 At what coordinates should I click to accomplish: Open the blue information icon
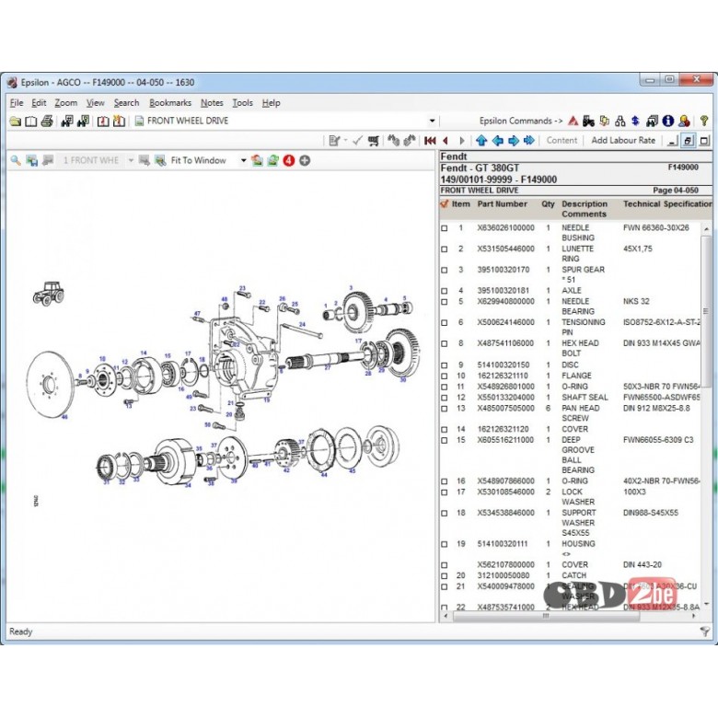pyautogui.click(x=668, y=121)
